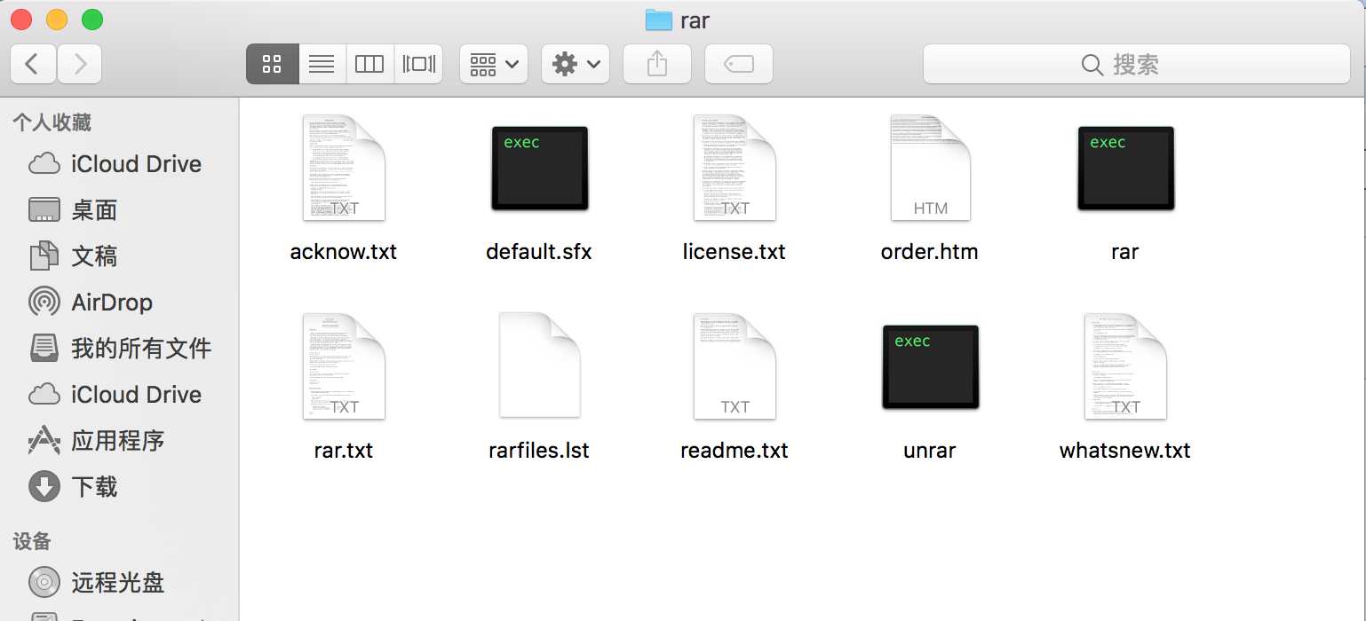
Task: Switch to column view
Action: point(369,64)
